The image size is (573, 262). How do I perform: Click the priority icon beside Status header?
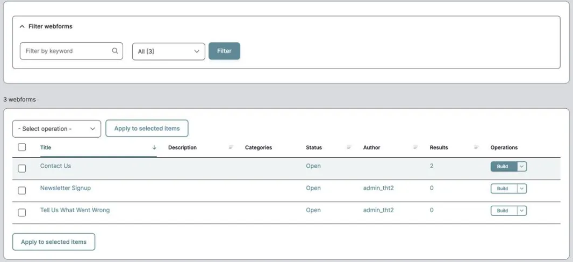tap(349, 147)
